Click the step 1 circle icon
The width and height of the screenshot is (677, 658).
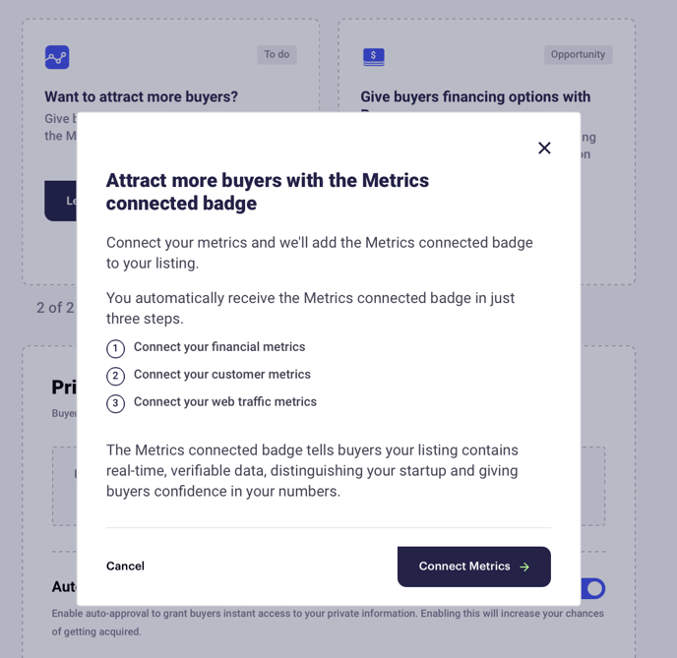(115, 348)
